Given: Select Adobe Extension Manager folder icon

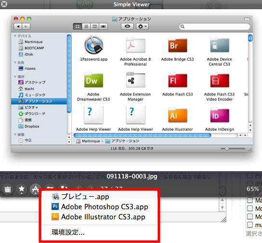Looking at the screenshot, I should tap(135, 80).
